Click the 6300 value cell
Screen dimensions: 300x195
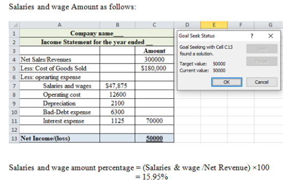(x=117, y=112)
